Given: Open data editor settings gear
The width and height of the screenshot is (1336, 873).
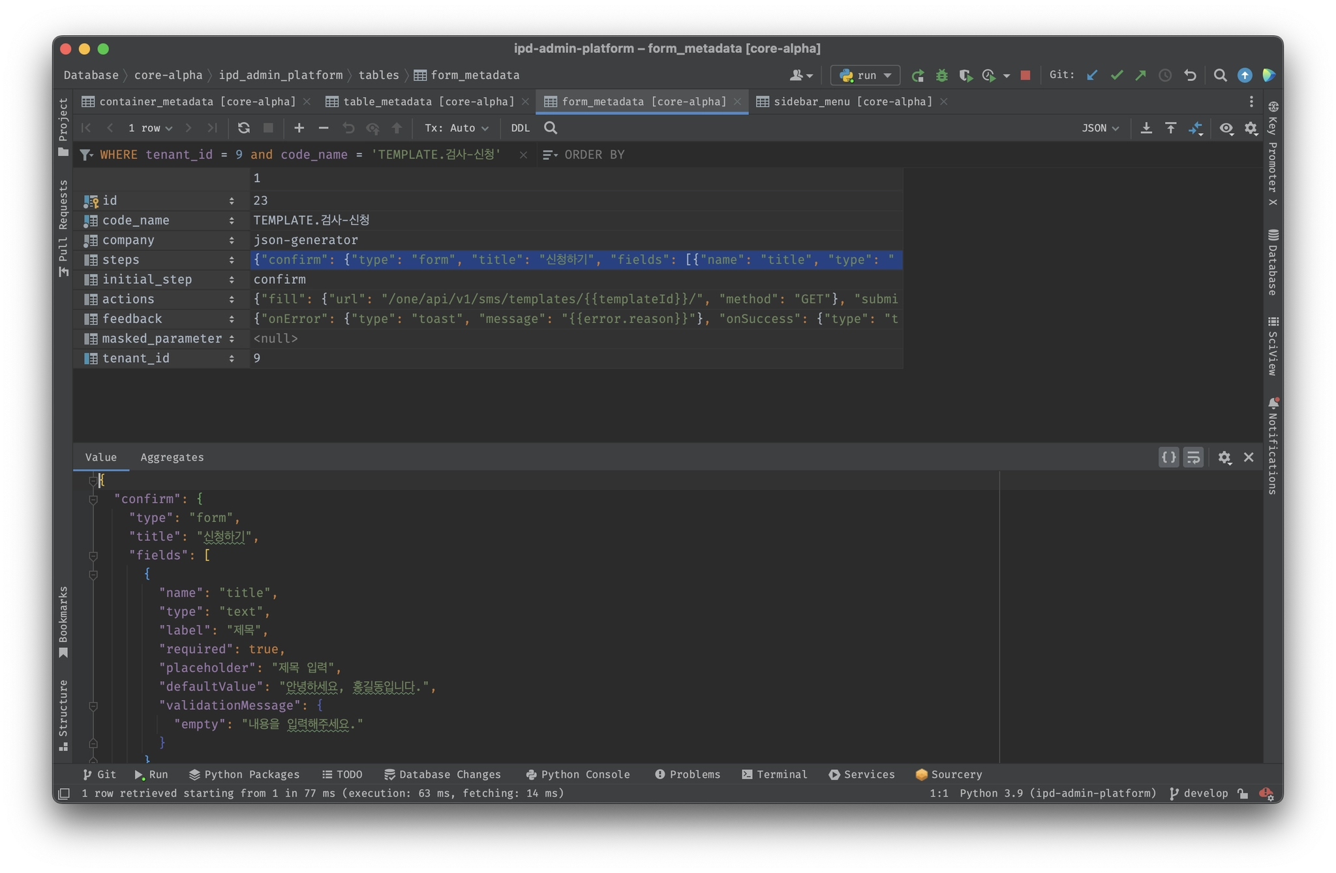Looking at the screenshot, I should (x=1251, y=128).
